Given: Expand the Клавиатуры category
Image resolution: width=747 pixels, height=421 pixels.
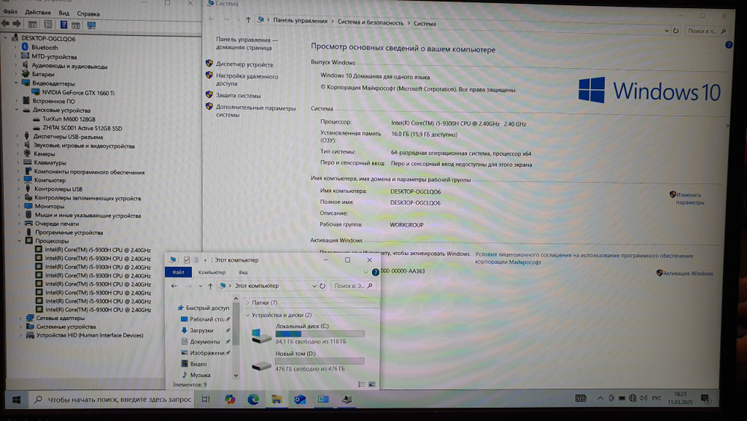Looking at the screenshot, I should click(x=18, y=162).
